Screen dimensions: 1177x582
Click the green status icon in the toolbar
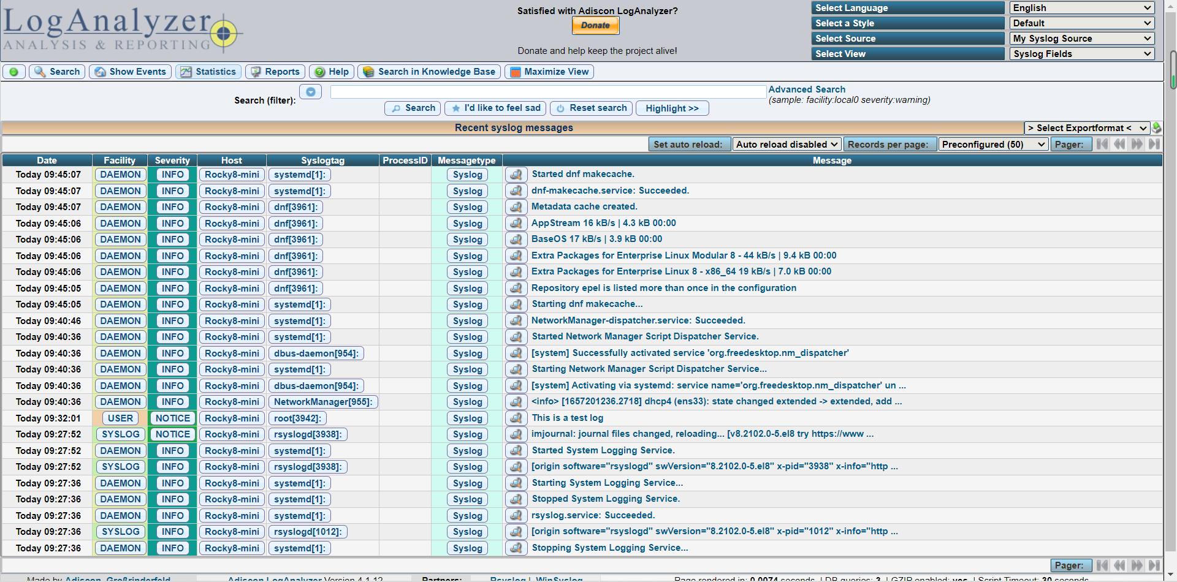click(13, 72)
